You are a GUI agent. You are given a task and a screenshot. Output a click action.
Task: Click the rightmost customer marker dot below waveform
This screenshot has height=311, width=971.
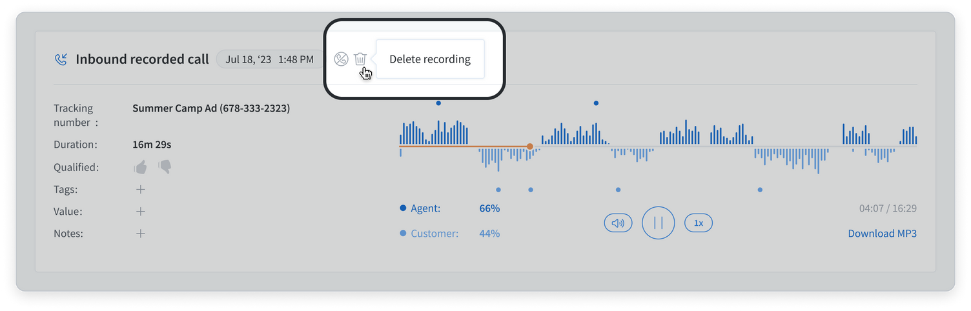pos(760,190)
